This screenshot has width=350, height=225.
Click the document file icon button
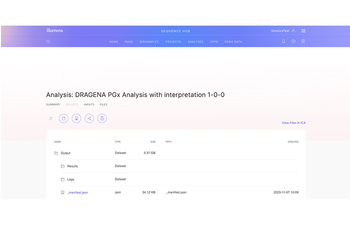point(63,118)
